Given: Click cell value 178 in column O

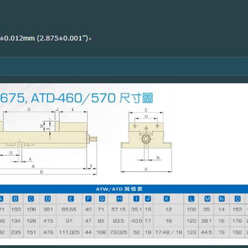Looking at the screenshot, I should 237,221.
